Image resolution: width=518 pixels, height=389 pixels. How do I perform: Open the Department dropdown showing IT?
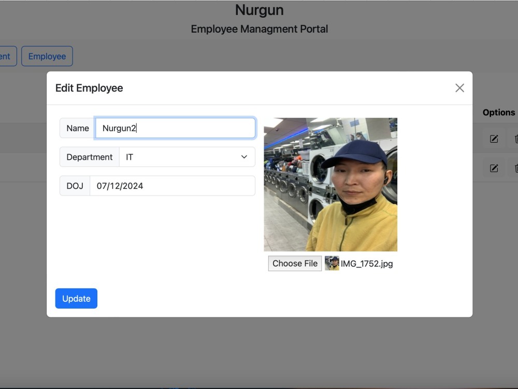[187, 157]
